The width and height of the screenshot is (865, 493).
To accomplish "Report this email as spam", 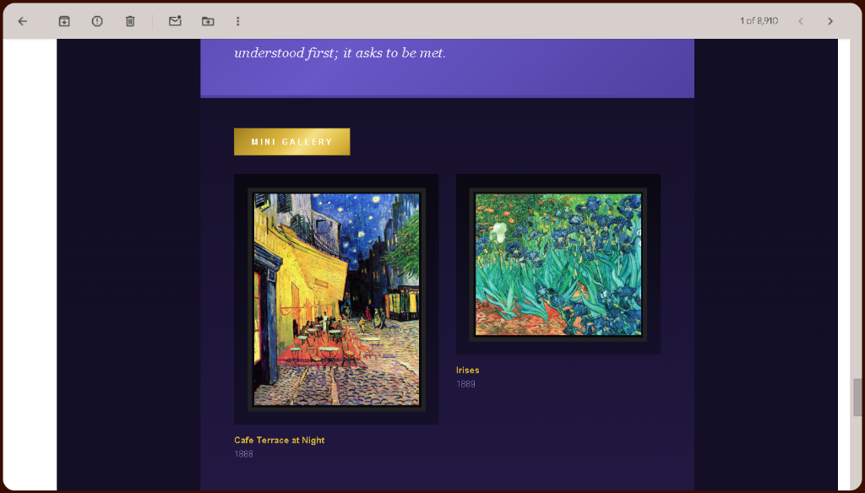I will [x=96, y=21].
